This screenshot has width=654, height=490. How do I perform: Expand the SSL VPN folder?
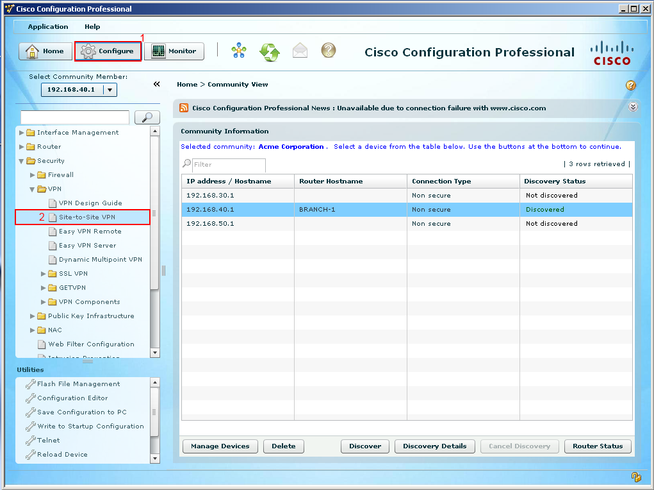tap(44, 274)
